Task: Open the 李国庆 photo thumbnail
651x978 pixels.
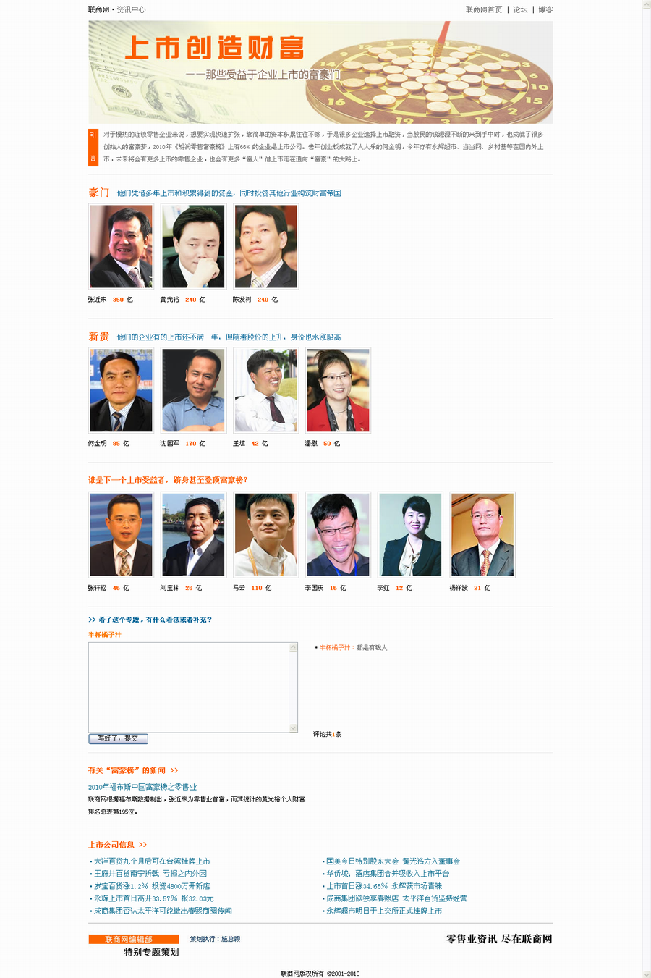Action: click(338, 535)
